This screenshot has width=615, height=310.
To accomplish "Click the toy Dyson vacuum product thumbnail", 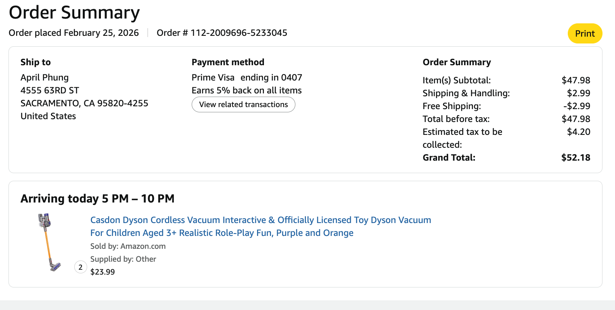I will click(x=49, y=242).
